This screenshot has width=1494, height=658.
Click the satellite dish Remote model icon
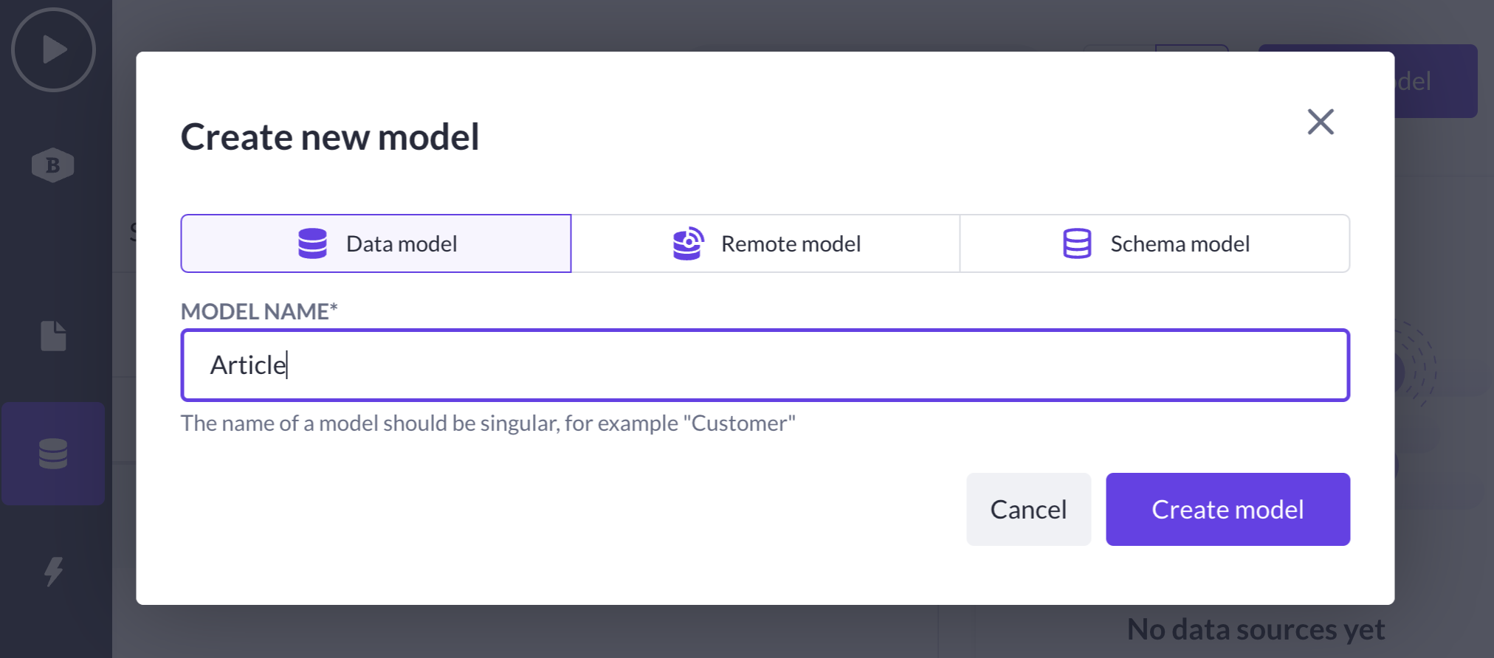(x=688, y=243)
